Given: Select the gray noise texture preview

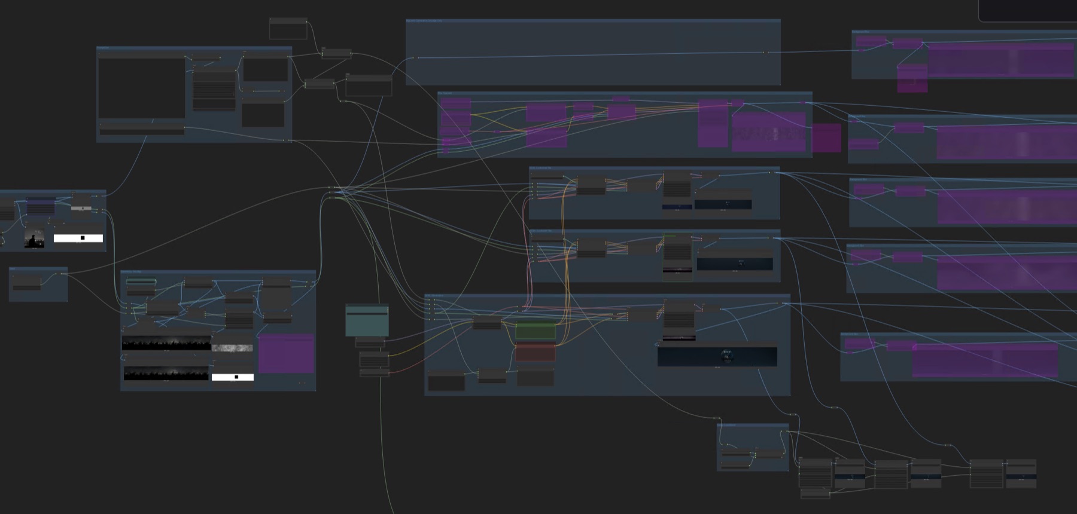Looking at the screenshot, I should point(232,347).
